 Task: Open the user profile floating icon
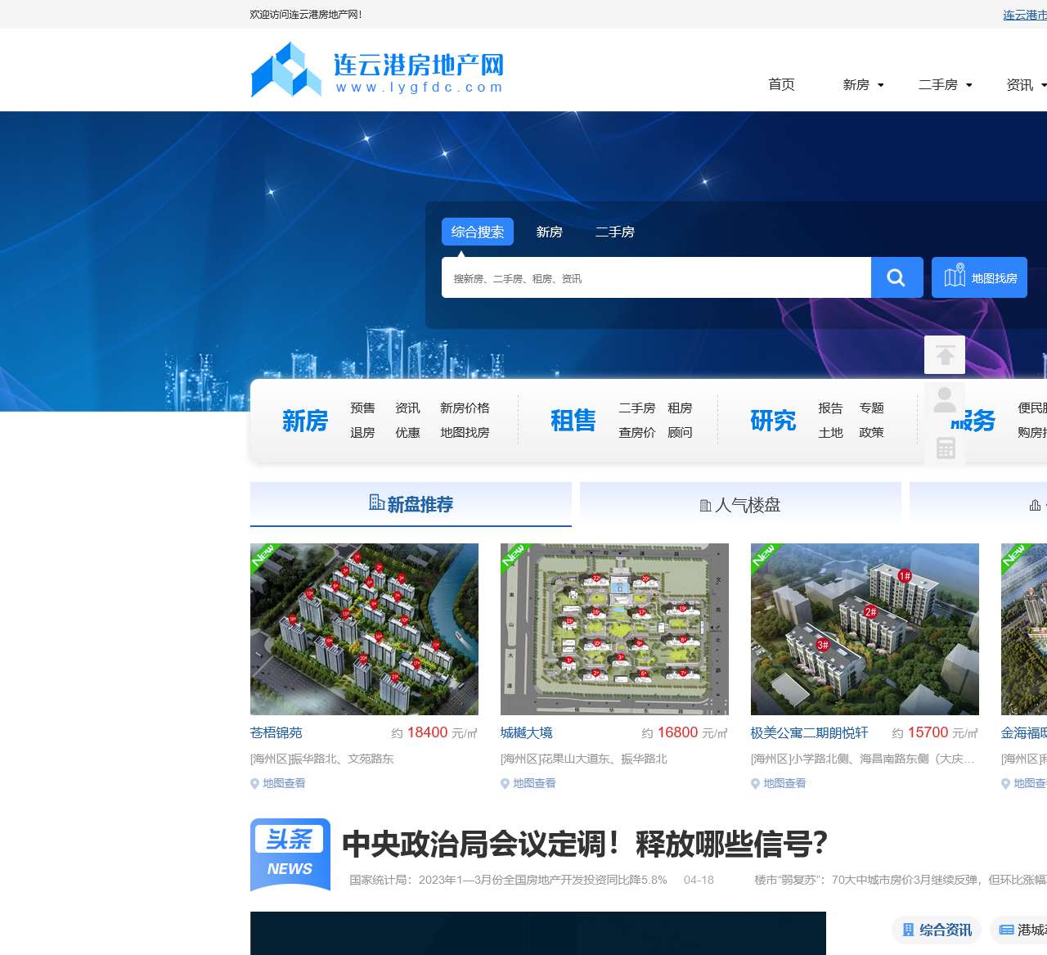pyautogui.click(x=945, y=401)
